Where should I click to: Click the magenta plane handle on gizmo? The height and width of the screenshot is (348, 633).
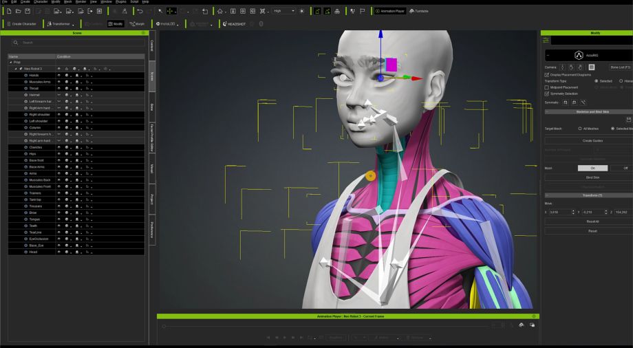click(x=391, y=65)
